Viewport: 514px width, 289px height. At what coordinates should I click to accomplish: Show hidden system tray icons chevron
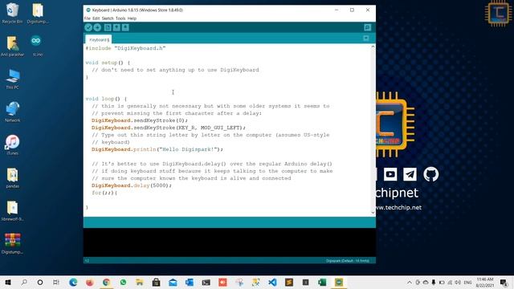click(x=410, y=282)
